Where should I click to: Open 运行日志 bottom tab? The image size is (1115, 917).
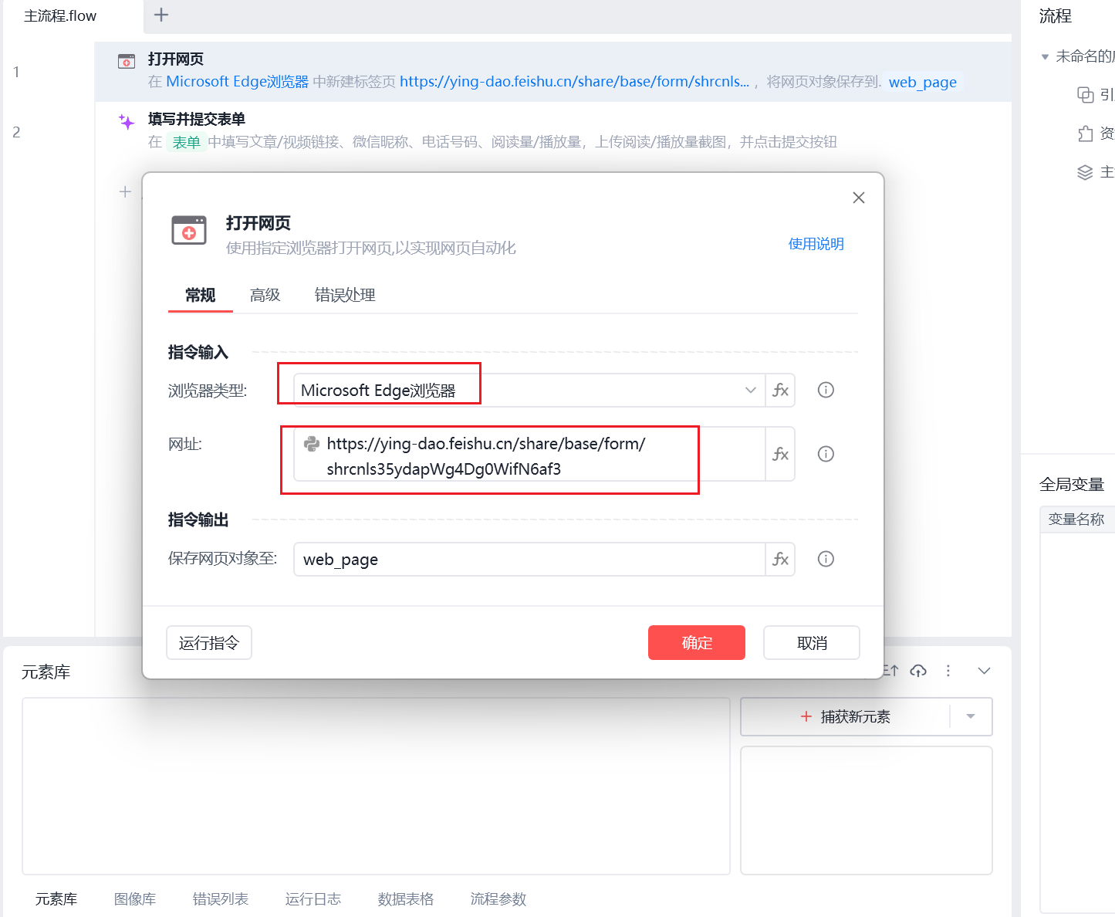click(313, 898)
